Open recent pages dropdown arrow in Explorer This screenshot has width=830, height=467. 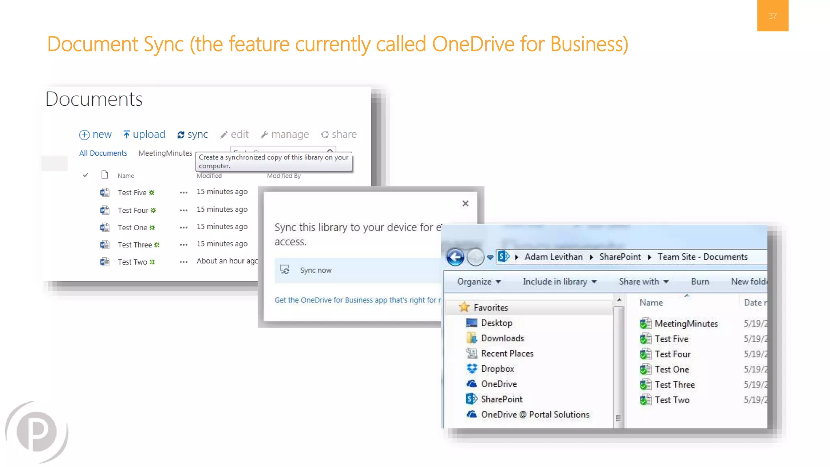click(490, 257)
